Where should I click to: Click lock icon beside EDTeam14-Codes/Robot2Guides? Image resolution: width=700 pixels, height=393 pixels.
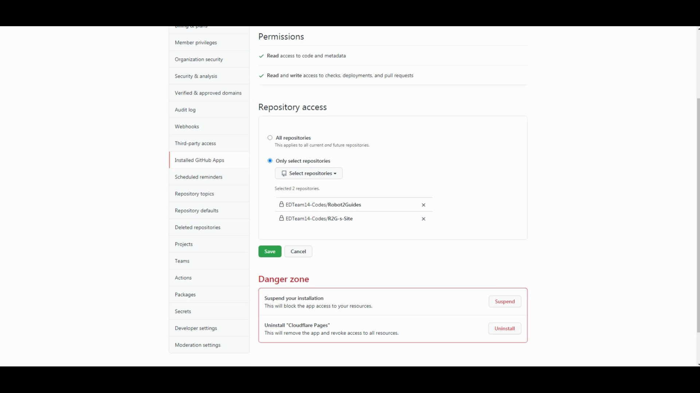point(281,205)
